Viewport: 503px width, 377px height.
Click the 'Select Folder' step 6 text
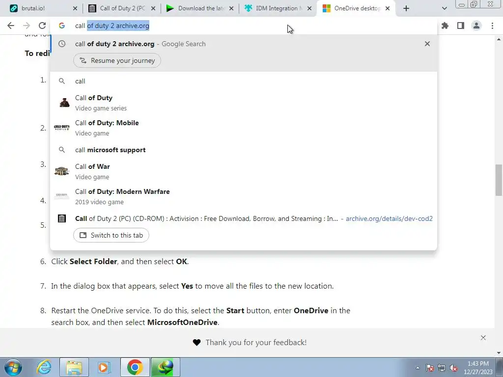click(93, 262)
